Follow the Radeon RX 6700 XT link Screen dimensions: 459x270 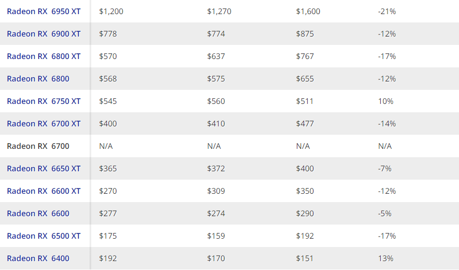point(44,124)
